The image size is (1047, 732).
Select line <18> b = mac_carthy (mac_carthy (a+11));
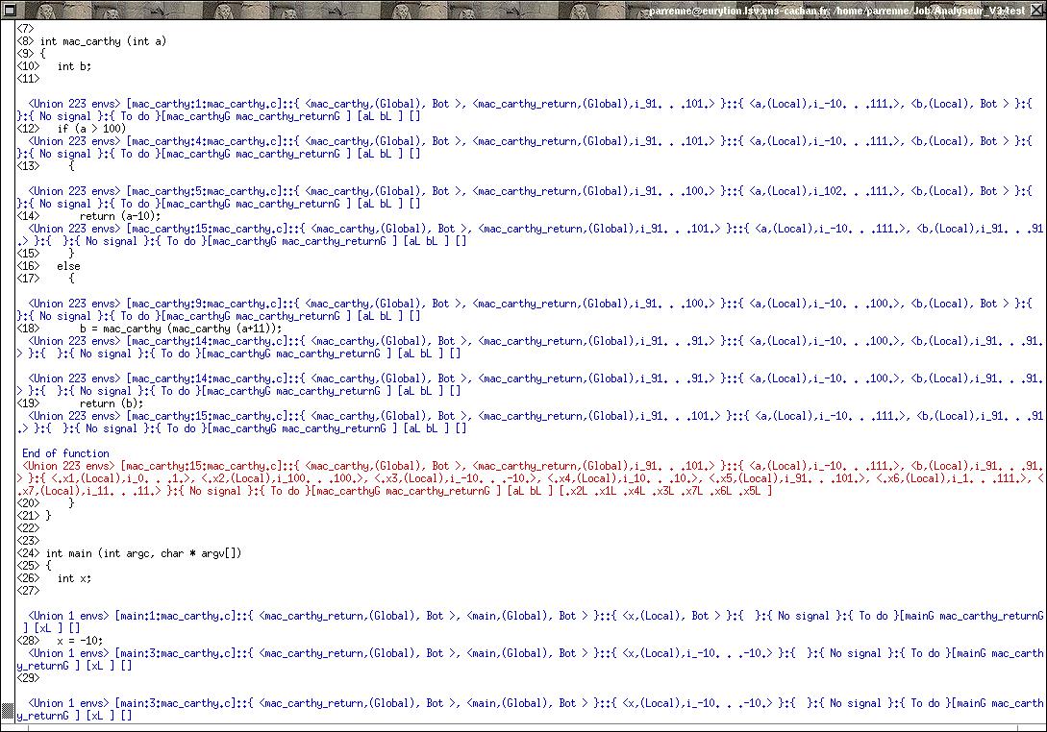[150, 329]
